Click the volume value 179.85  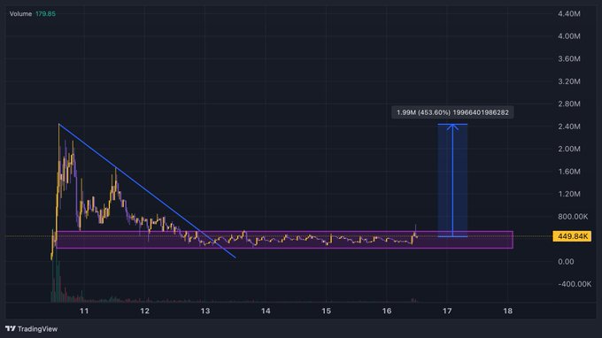[x=45, y=14]
